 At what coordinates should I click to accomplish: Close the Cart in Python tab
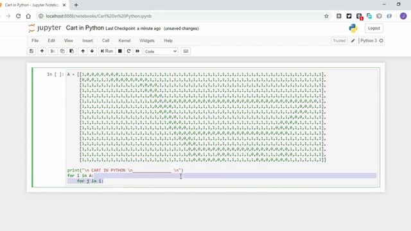coord(64,5)
